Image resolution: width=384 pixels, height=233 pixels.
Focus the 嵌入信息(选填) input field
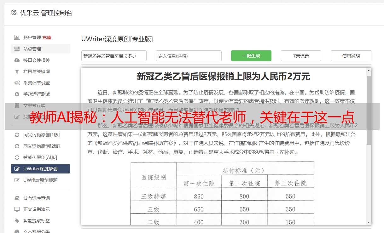(189, 56)
